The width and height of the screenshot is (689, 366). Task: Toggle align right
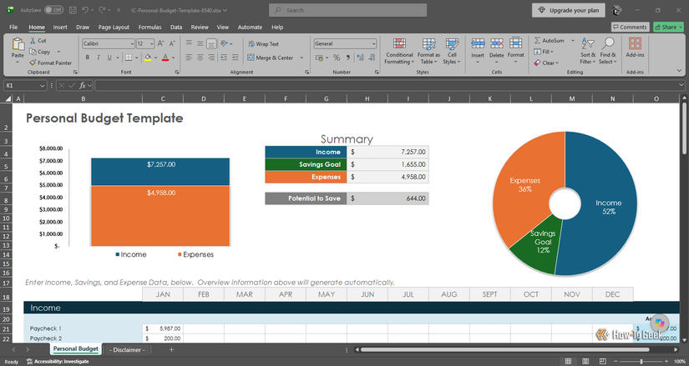(211, 58)
